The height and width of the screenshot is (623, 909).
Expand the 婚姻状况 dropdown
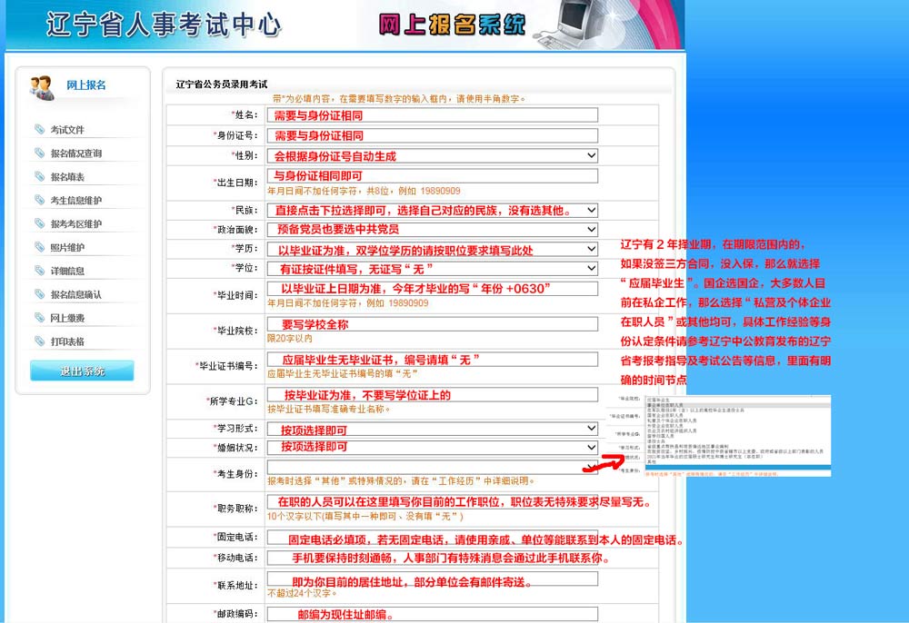pos(589,447)
